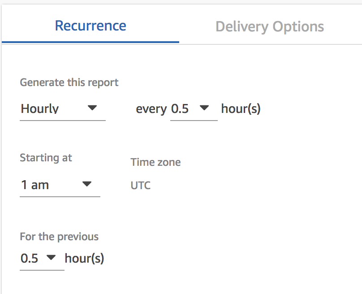Viewport: 362px width, 294px height.
Task: Click the word 'every' before the interval
Action: (151, 109)
